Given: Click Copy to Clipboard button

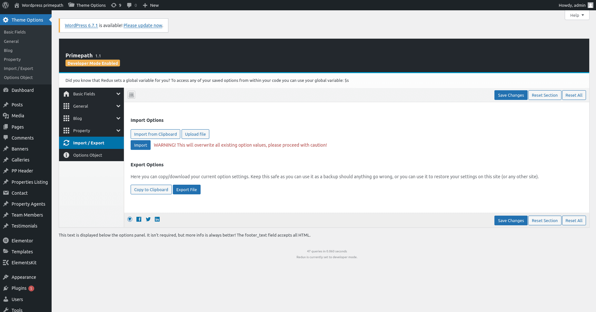Looking at the screenshot, I should point(151,190).
